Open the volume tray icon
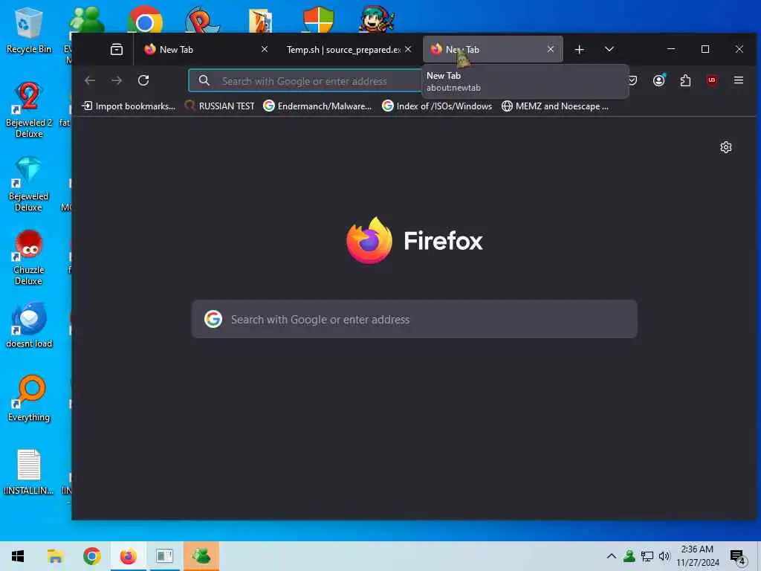Image resolution: width=761 pixels, height=571 pixels. (x=664, y=556)
